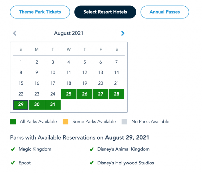
Task: Go to next month using right arrow
Action: [123, 33]
